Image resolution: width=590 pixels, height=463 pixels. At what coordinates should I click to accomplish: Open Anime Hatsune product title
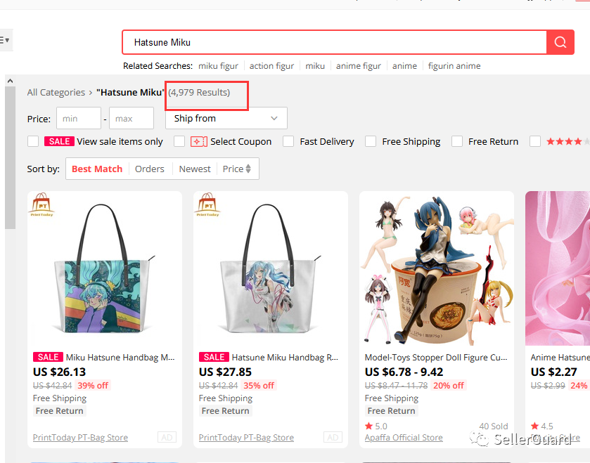pos(560,358)
